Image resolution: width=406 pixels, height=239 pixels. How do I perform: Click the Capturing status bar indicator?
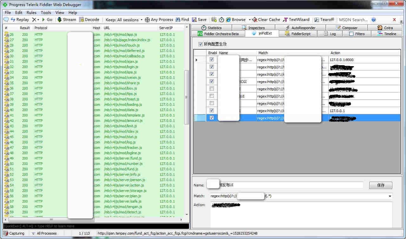[14, 233]
